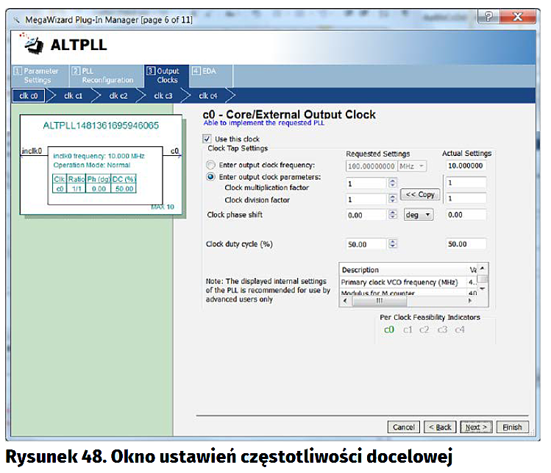Click the clock multiplication factor stepper

coord(392,183)
